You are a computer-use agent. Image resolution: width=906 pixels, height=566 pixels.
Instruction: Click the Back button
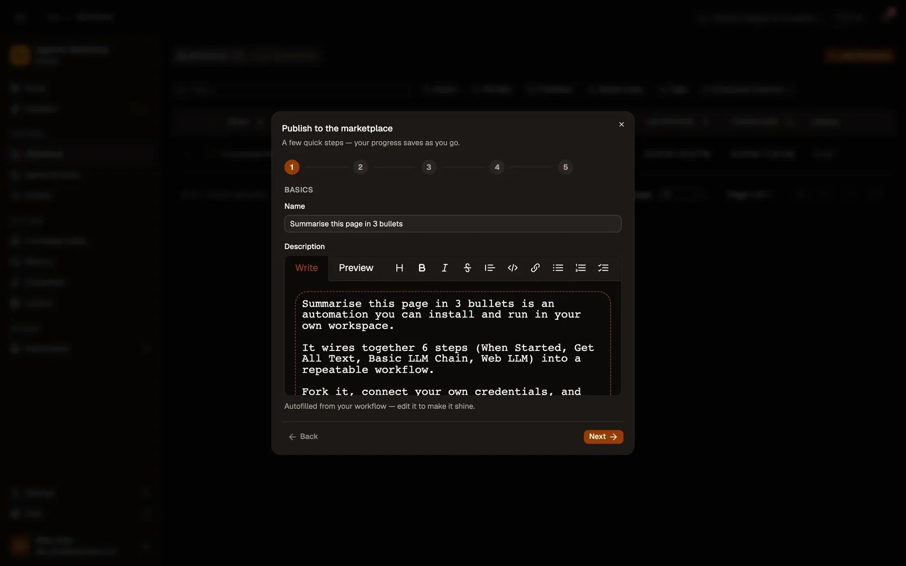point(304,436)
